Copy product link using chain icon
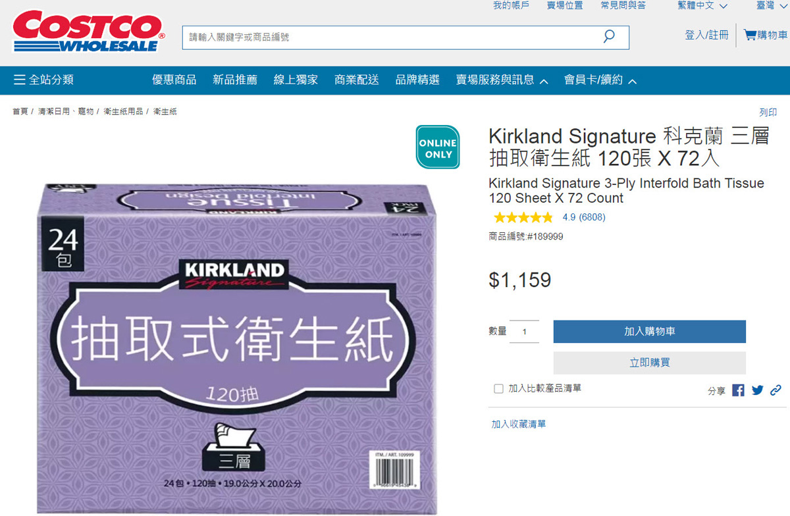790x516 pixels. click(x=776, y=390)
